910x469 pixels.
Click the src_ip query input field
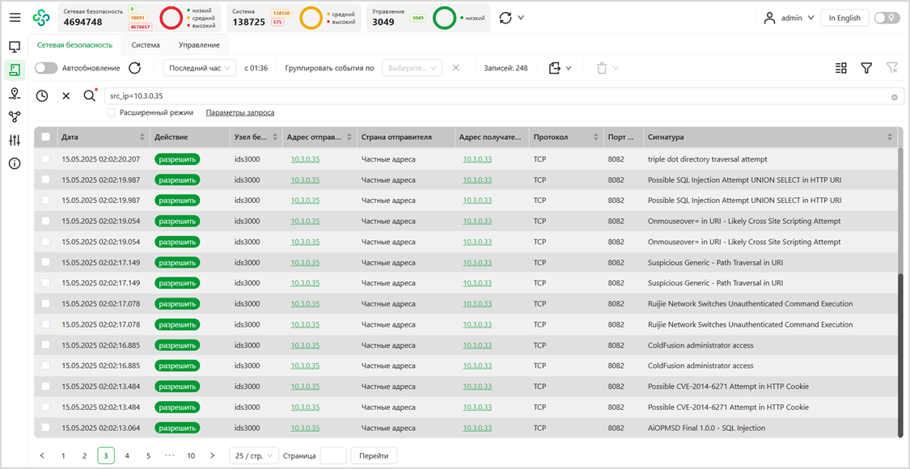point(493,96)
